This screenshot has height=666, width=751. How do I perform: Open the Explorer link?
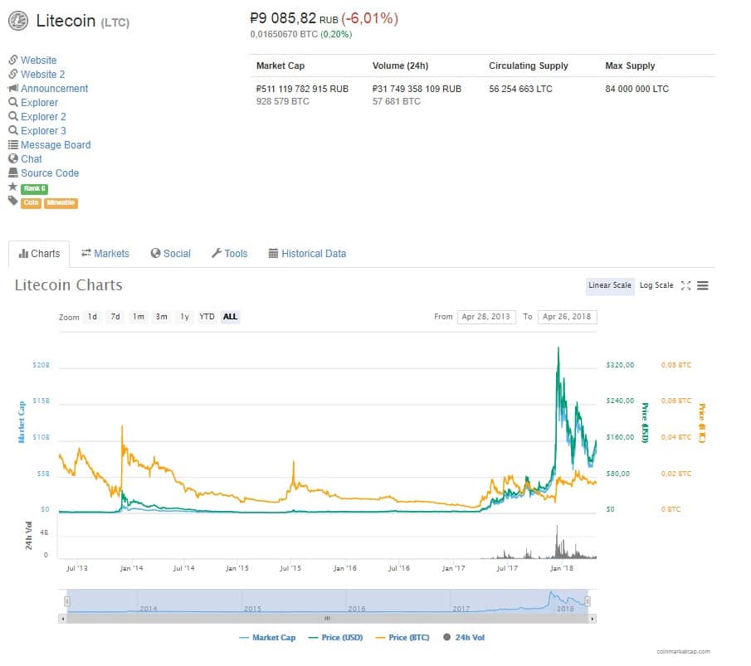coord(39,103)
